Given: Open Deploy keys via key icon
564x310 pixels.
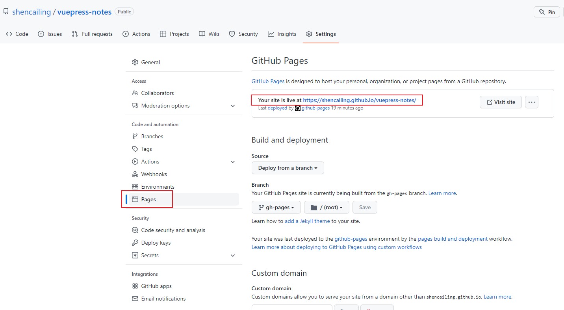Looking at the screenshot, I should [x=135, y=243].
